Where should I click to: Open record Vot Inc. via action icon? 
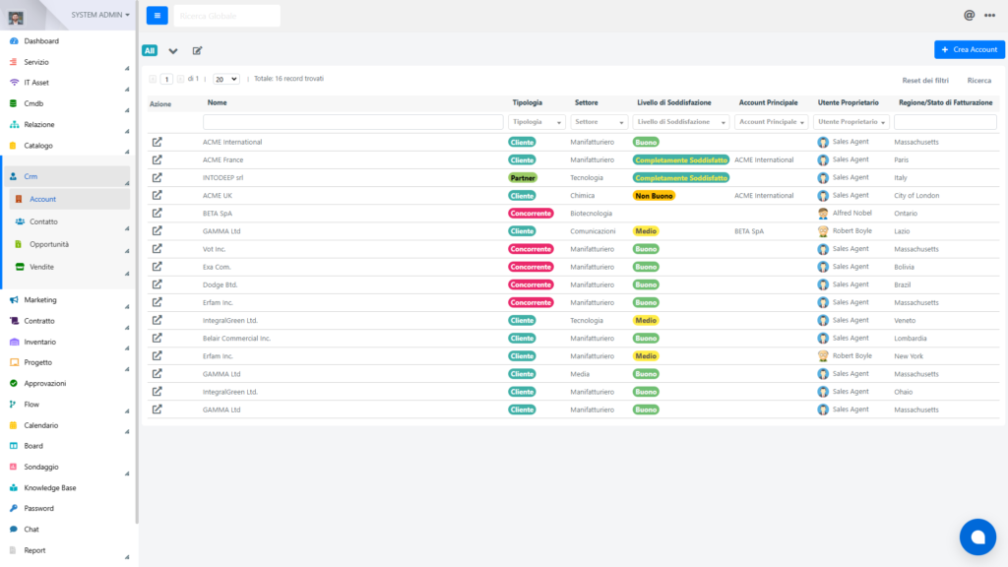157,249
